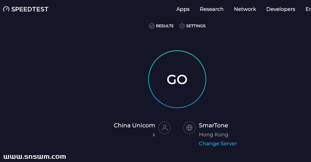Click the SmarTone server name

[x=213, y=125]
